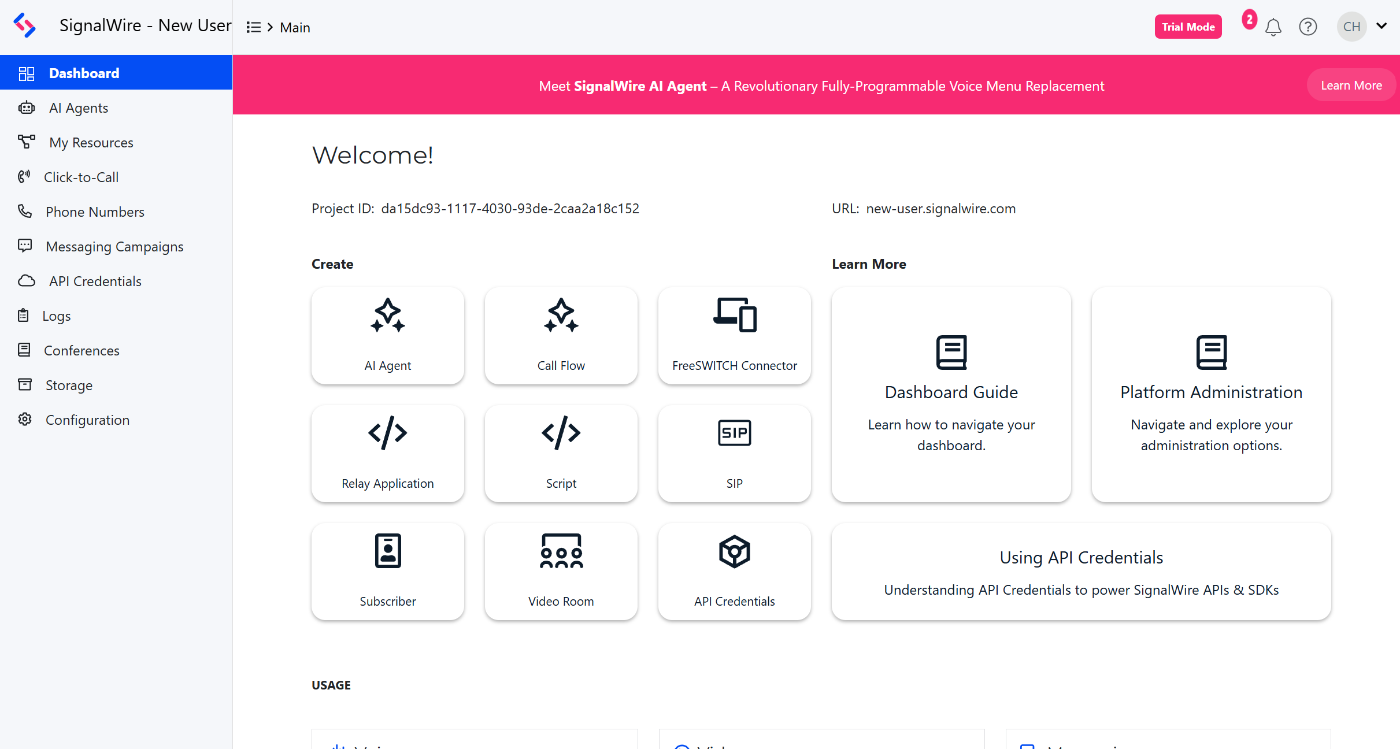Click the SignalWire logo icon
Screen dimensions: 1400x749
point(24,25)
